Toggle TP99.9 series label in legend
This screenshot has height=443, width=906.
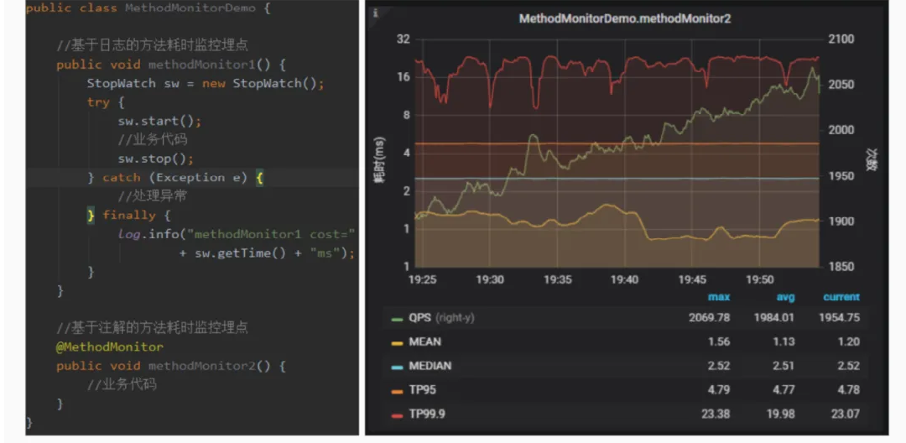pos(429,414)
